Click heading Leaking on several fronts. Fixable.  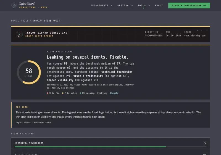click(x=88, y=57)
